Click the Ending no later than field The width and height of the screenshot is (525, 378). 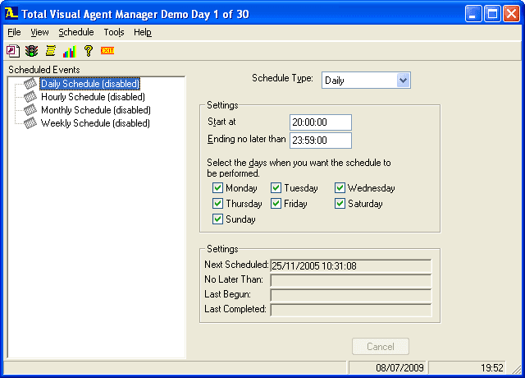coord(321,141)
